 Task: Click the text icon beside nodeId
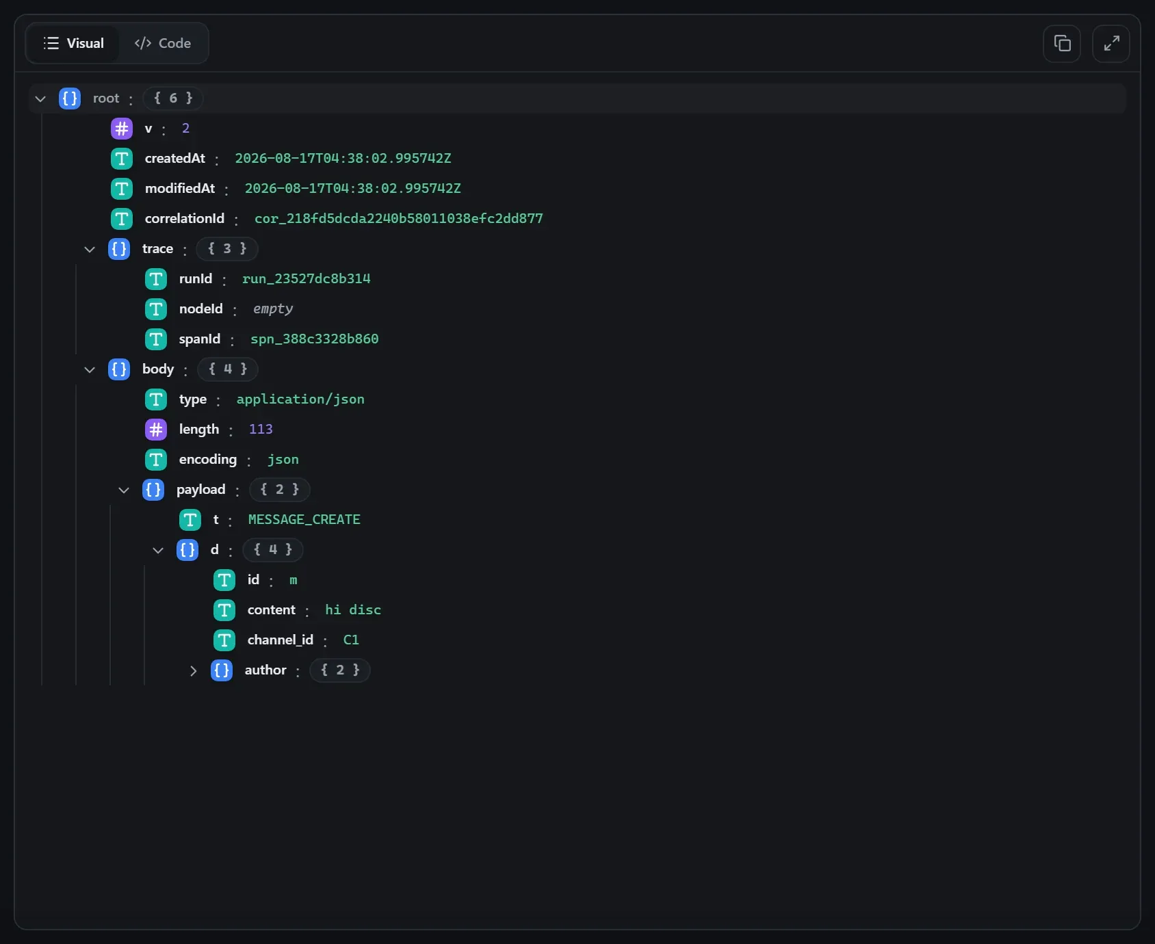[156, 309]
